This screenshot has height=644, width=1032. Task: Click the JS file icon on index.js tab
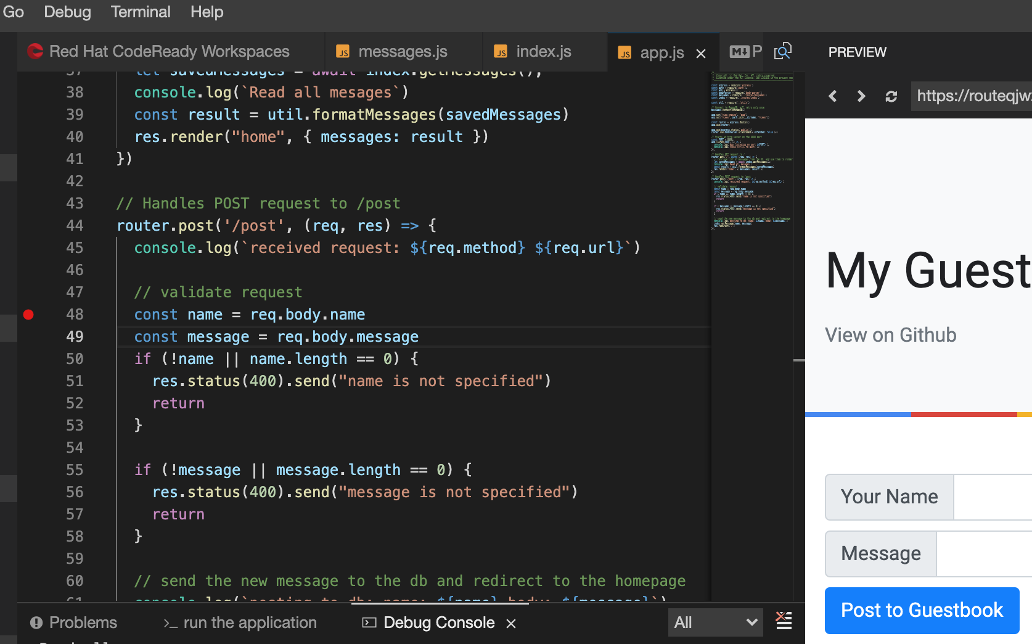(501, 52)
